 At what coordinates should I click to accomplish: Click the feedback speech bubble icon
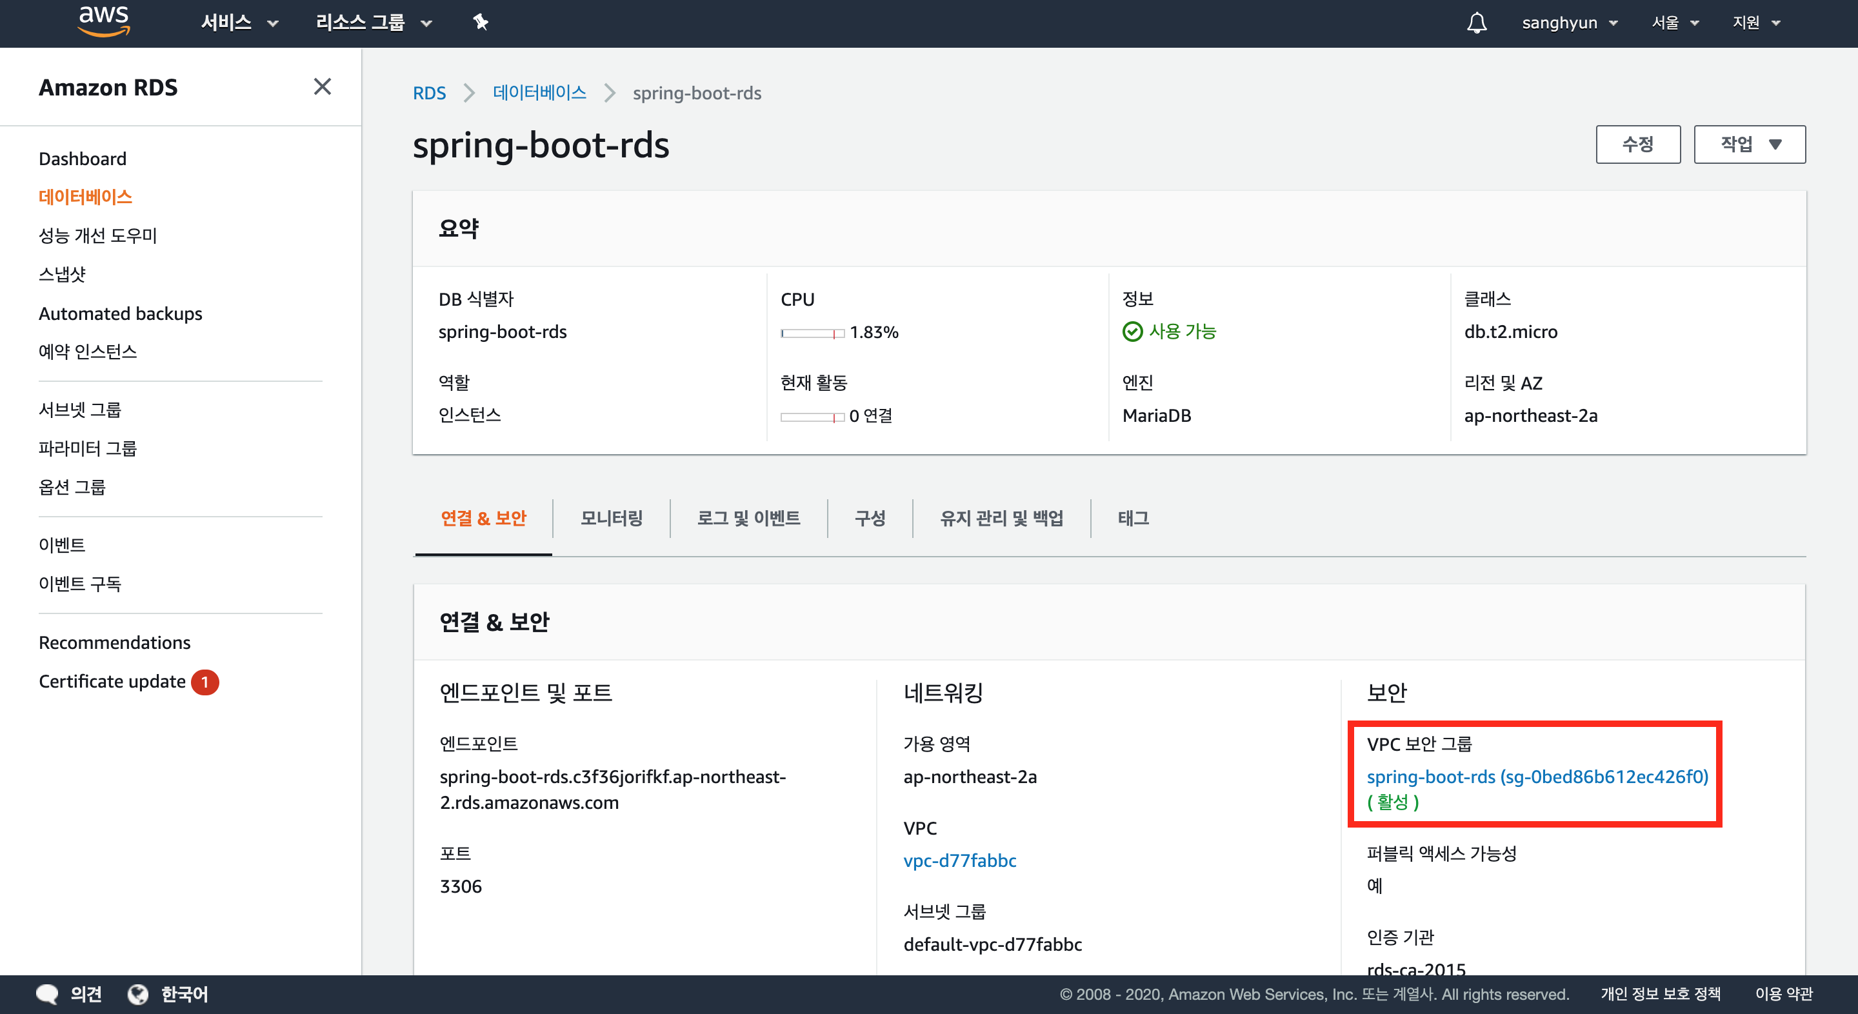coord(47,994)
